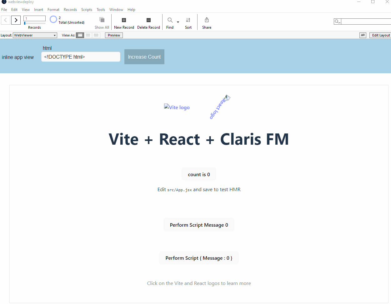Viewport: 391px width, 304px height.
Task: Click the current record number field
Action: [34, 18]
